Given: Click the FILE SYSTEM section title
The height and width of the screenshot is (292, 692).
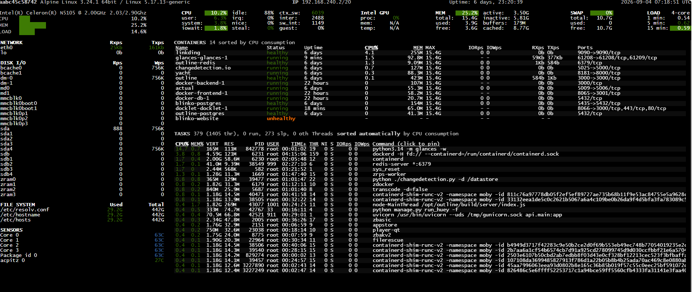Looking at the screenshot, I should 18,204.
